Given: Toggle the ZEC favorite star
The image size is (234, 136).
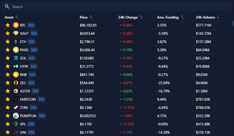Looking at the screenshot, I should [x=8, y=83].
